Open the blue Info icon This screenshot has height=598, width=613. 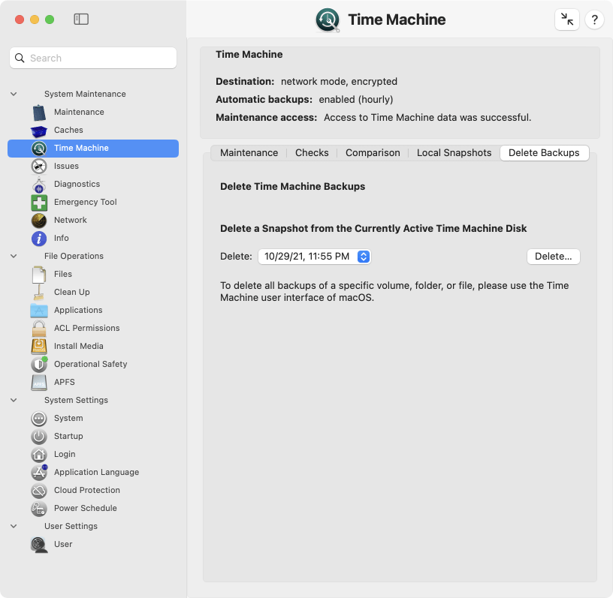39,239
